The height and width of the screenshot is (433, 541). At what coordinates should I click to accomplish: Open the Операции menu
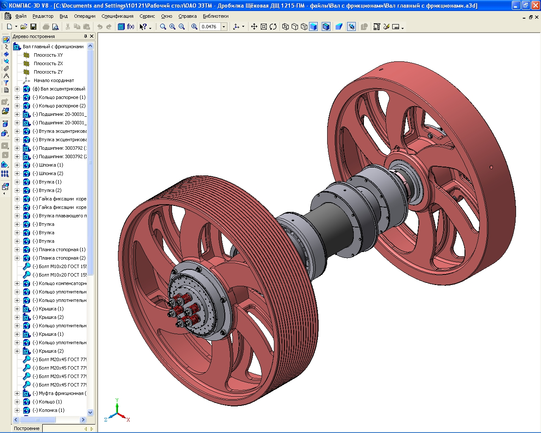pyautogui.click(x=85, y=16)
